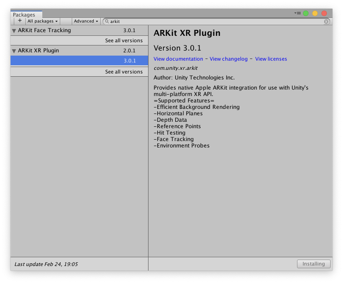Click the -Efficient Background Rendering line
The height and width of the screenshot is (283, 343).
pos(197,107)
